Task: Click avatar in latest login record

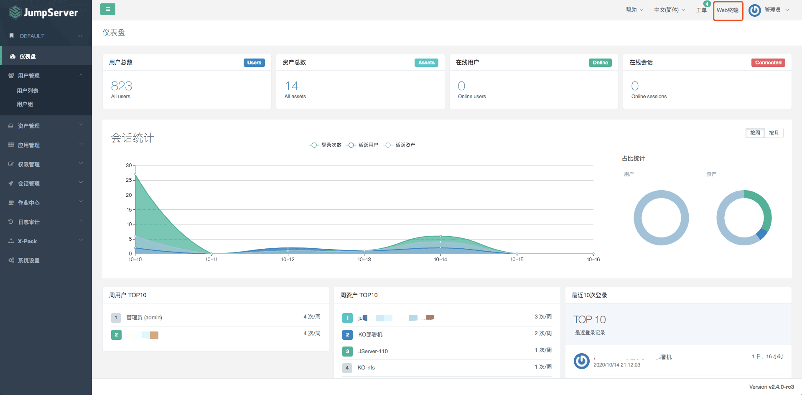Action: (x=581, y=361)
